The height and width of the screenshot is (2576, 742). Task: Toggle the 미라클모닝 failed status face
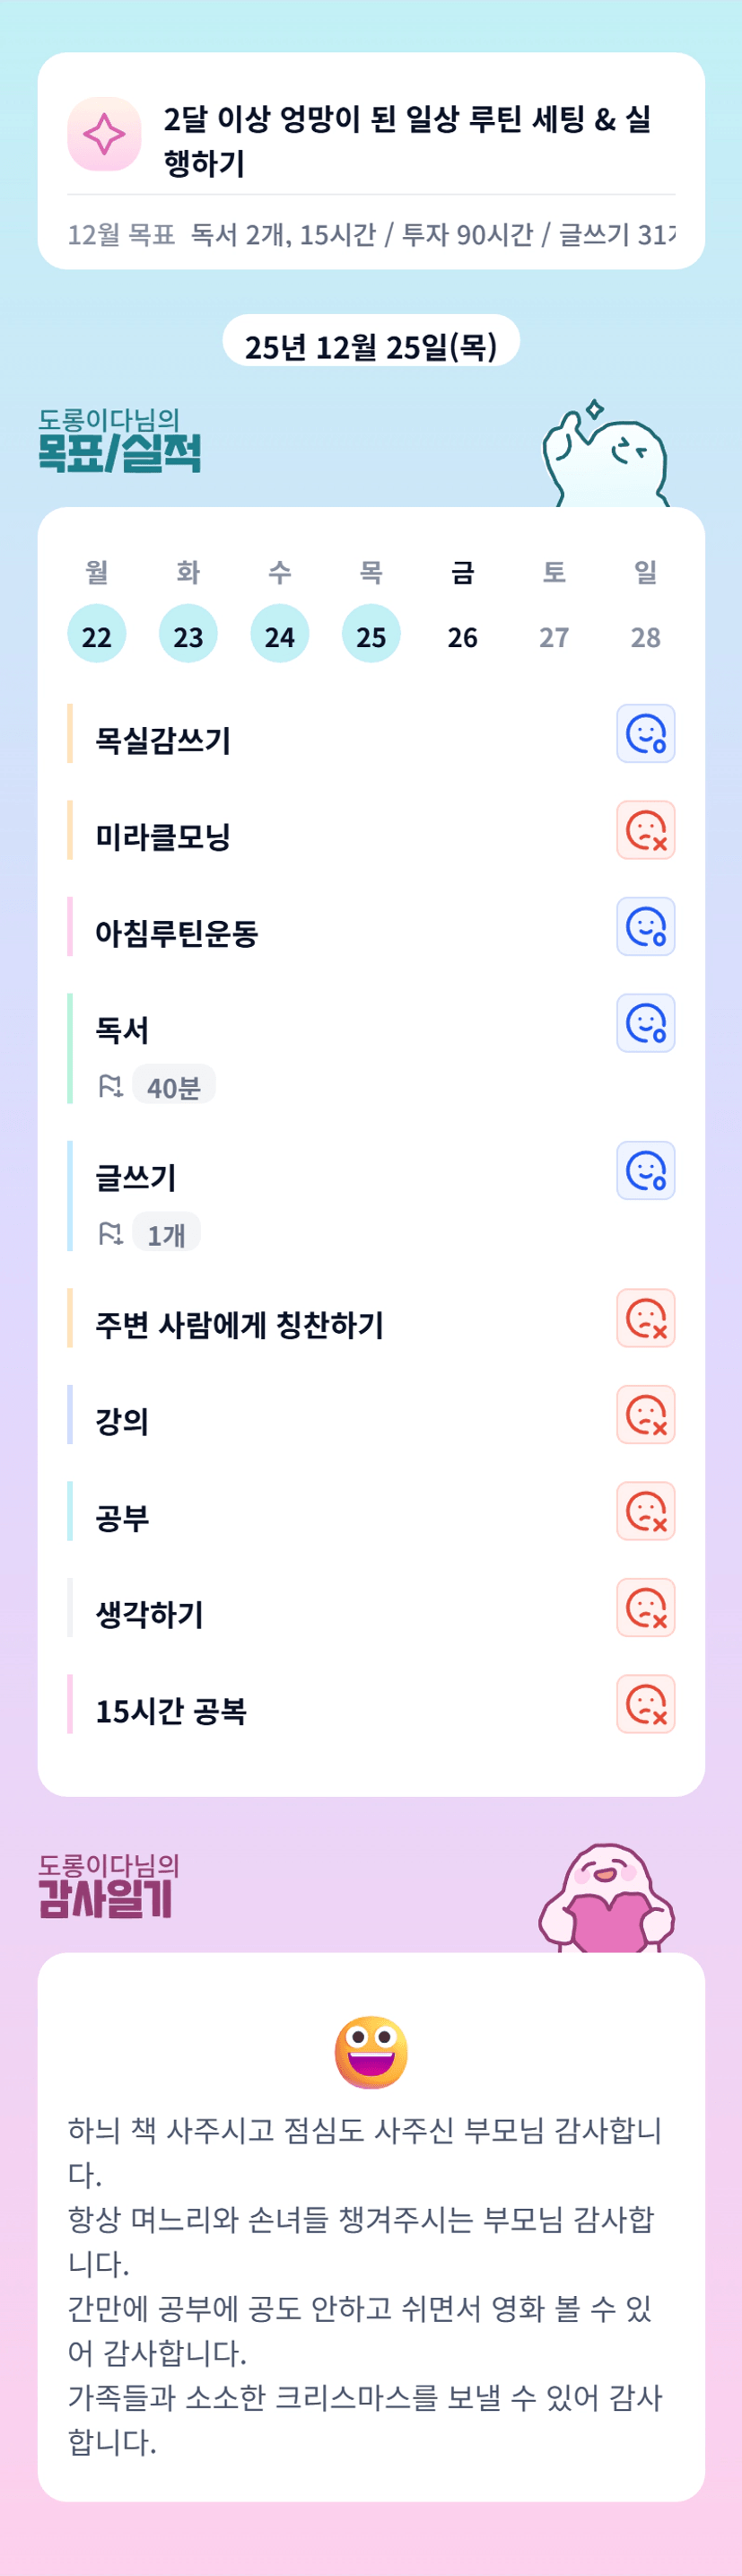645,830
